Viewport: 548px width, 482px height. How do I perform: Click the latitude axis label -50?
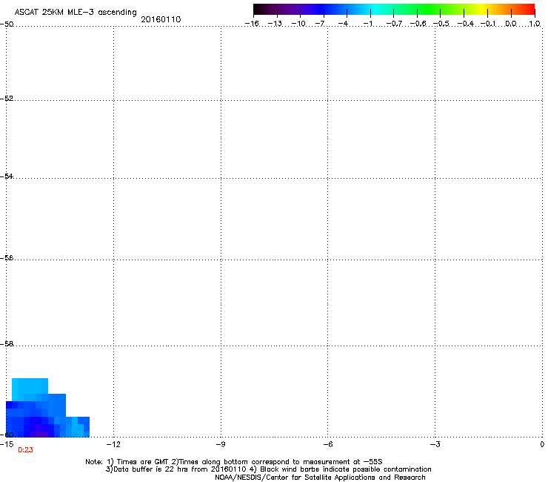(x=7, y=24)
